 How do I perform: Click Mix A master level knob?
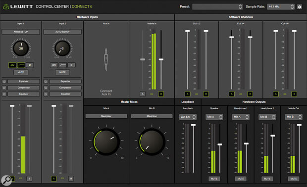coord(106,141)
